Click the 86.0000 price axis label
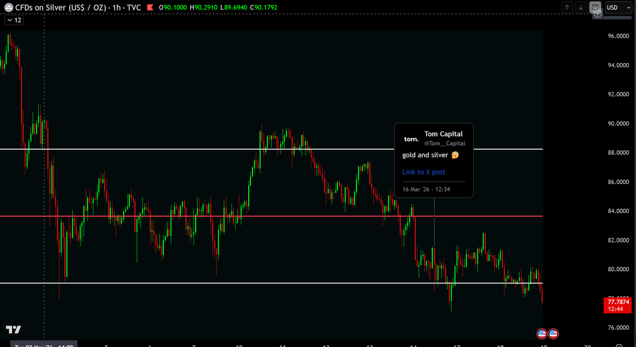The width and height of the screenshot is (636, 347). click(x=618, y=182)
